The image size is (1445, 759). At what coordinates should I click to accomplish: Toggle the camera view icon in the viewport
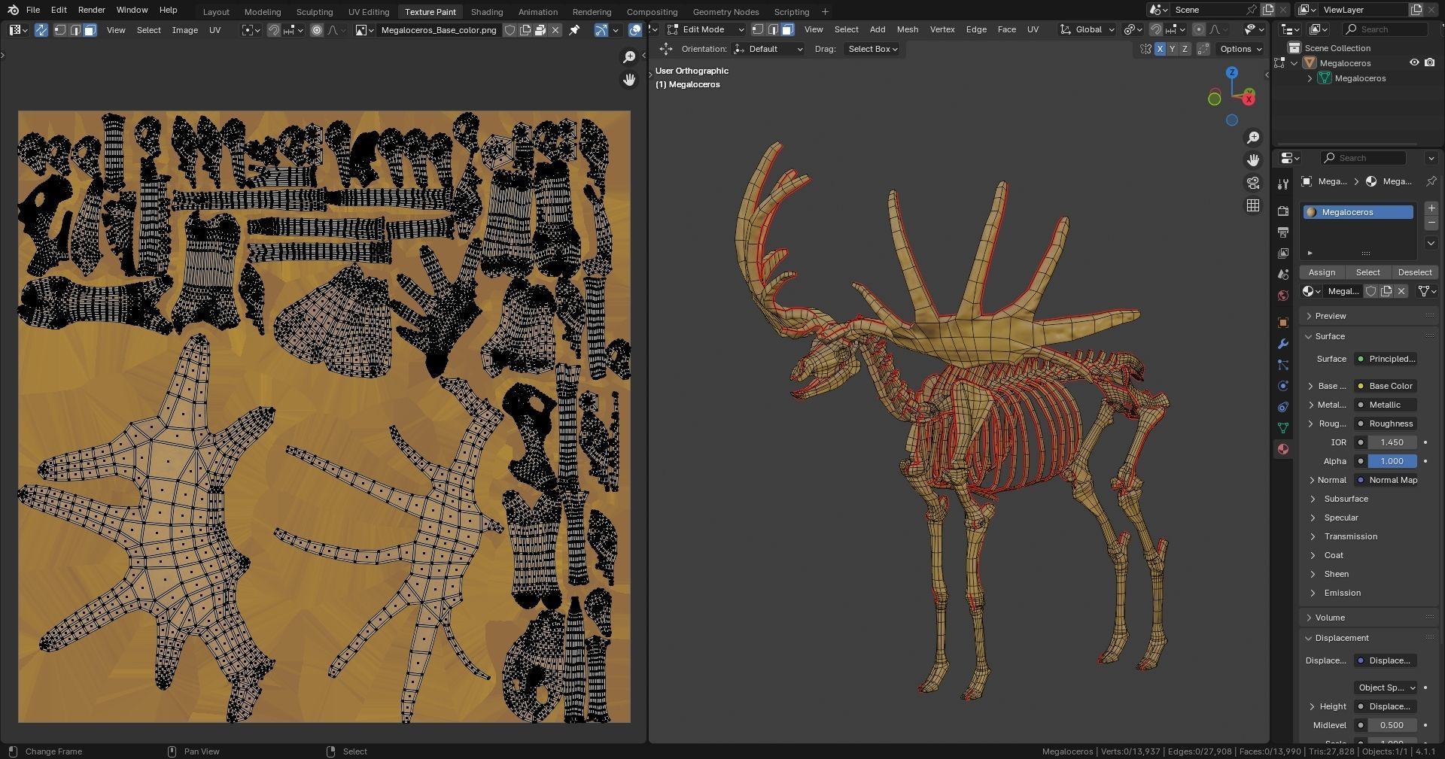(1253, 183)
